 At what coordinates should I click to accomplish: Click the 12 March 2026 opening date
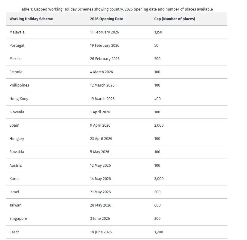click(102, 85)
